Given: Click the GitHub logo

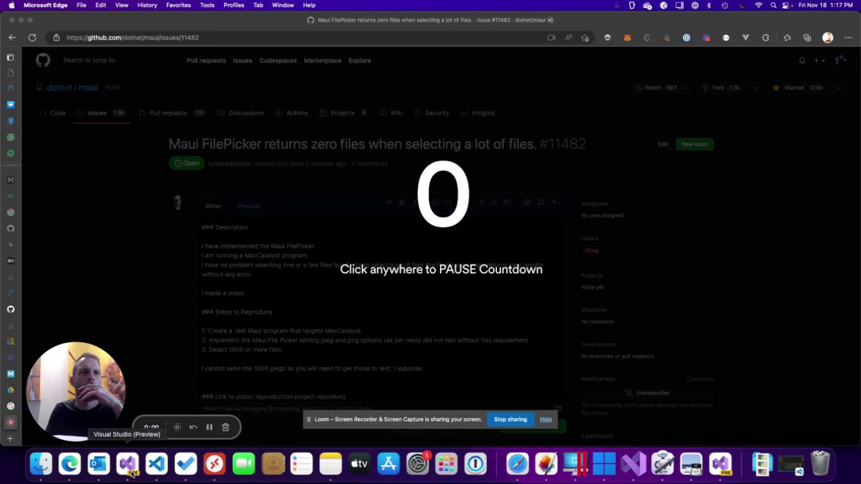Looking at the screenshot, I should [x=43, y=61].
